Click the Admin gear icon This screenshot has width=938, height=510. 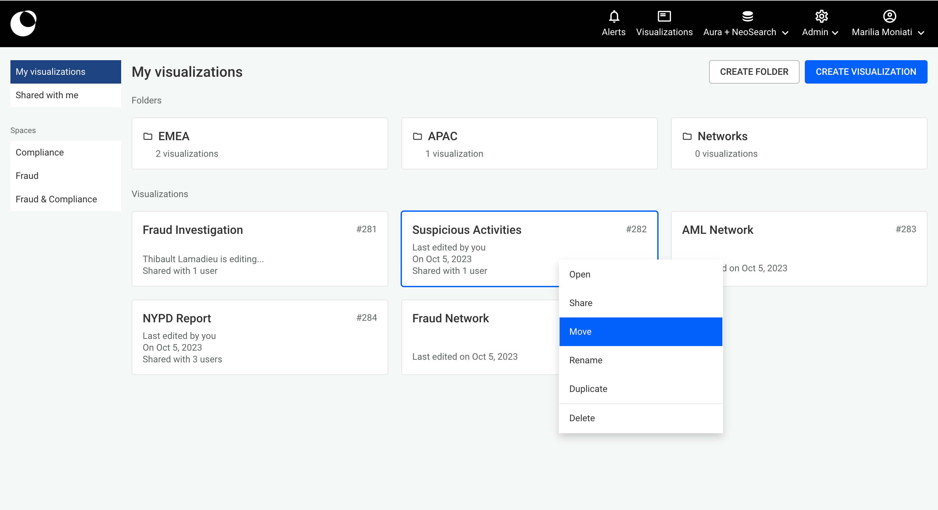pyautogui.click(x=821, y=16)
